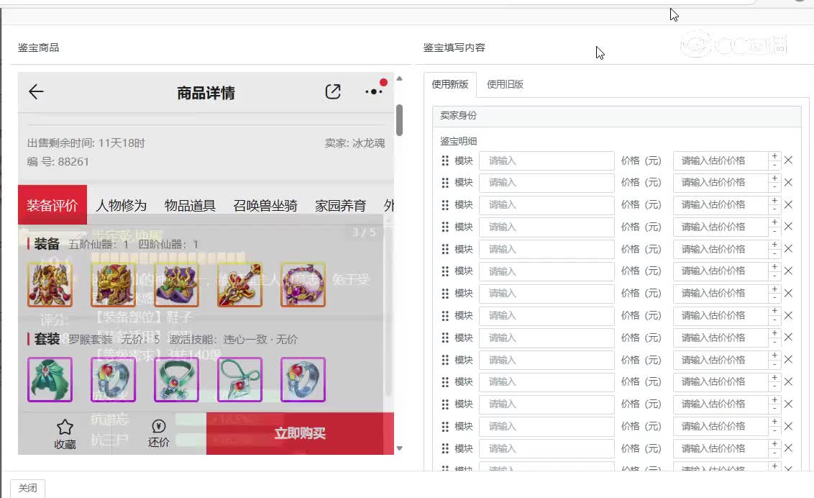This screenshot has height=498, width=814.
Task: Click the 关闭 button
Action: (27, 488)
